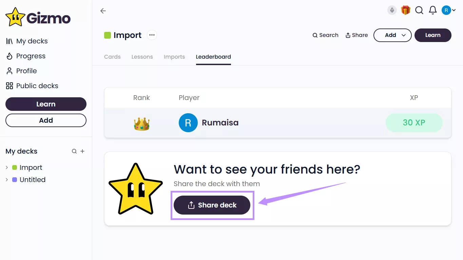Click the gift icon near notifications
The width and height of the screenshot is (463, 260).
point(405,10)
